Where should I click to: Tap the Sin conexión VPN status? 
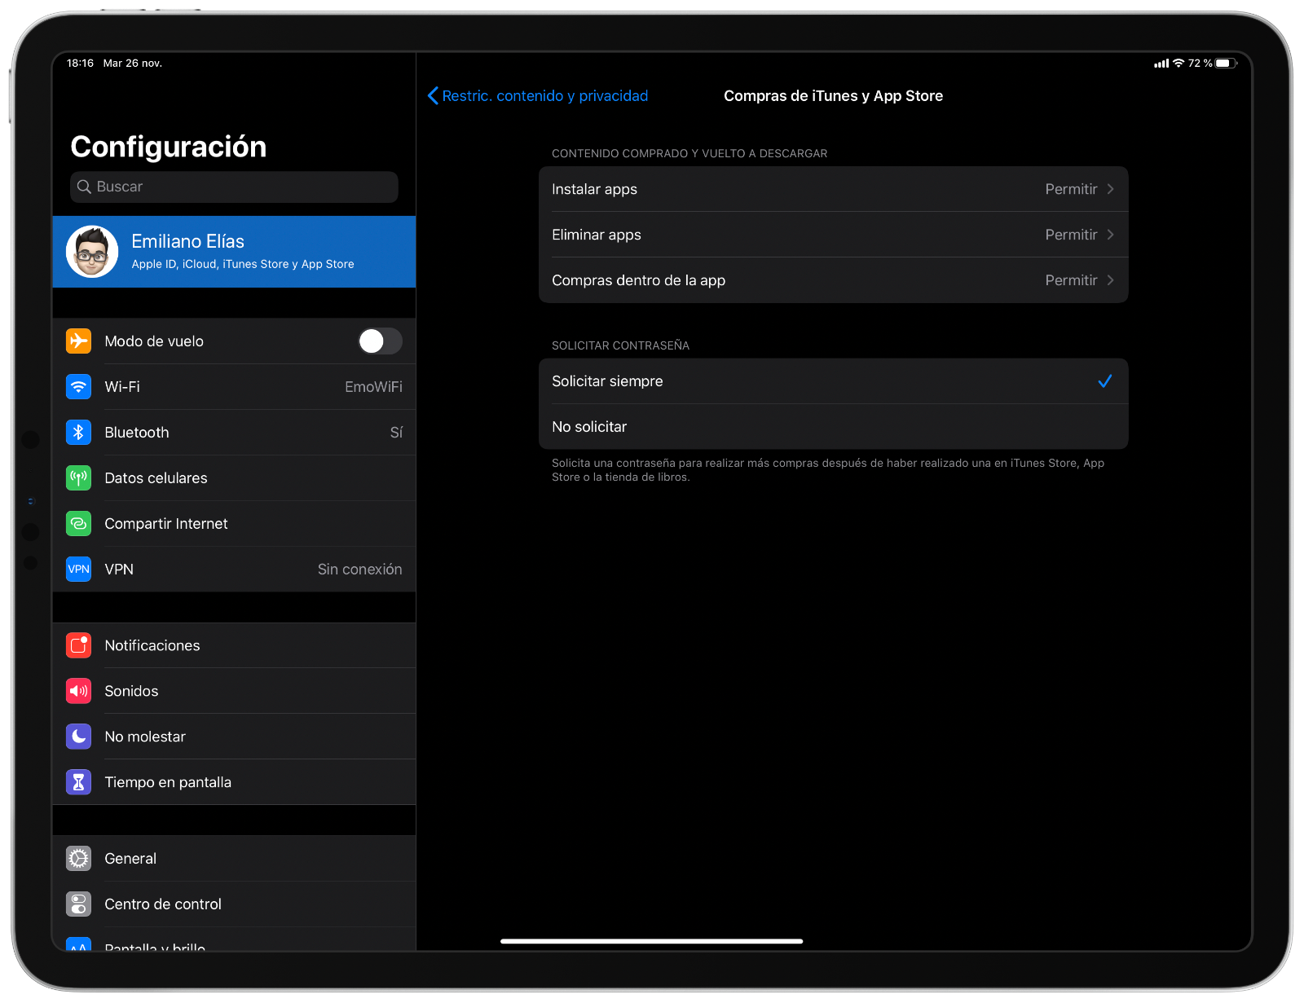point(359,570)
